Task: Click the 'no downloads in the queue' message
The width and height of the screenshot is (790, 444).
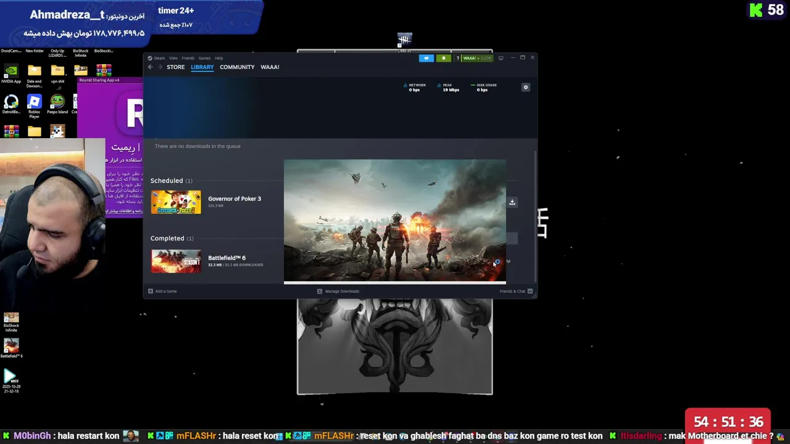Action: (197, 146)
